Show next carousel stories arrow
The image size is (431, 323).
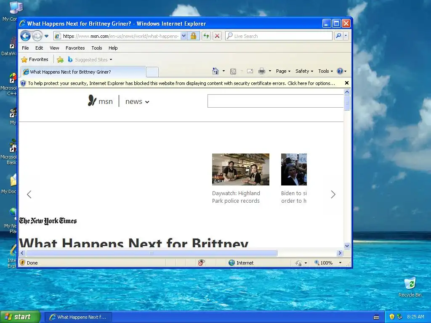(333, 194)
